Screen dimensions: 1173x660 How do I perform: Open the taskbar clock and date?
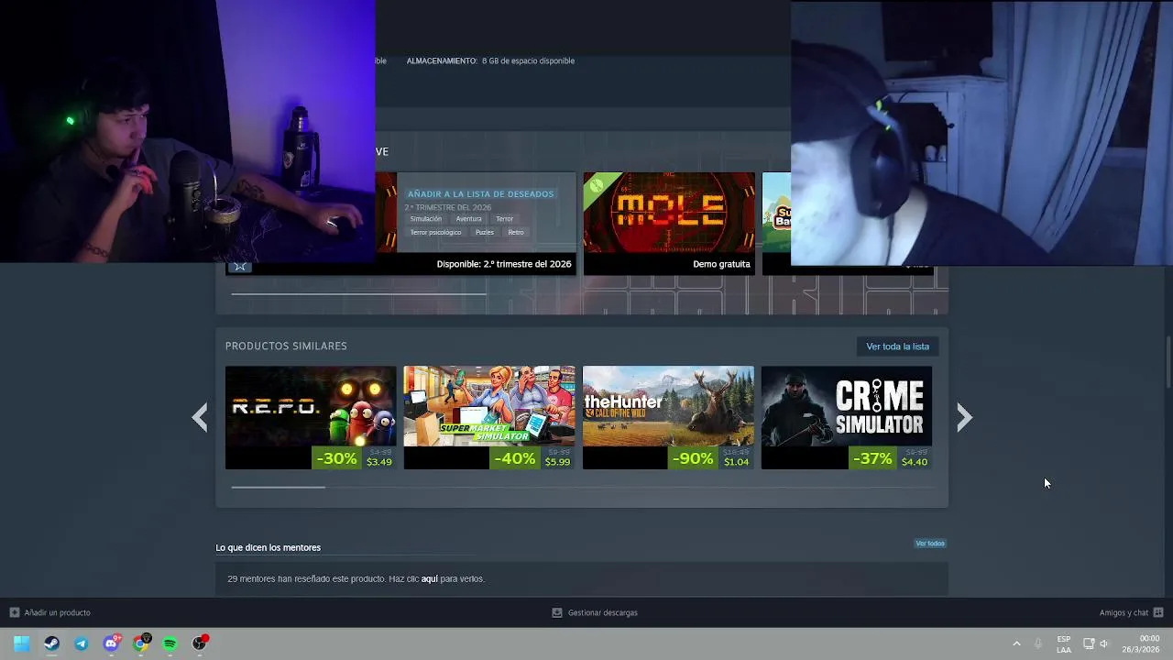[1141, 643]
